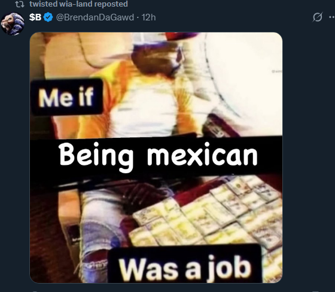
Task: Click the "Being mexican" black banner text
Action: (159, 156)
